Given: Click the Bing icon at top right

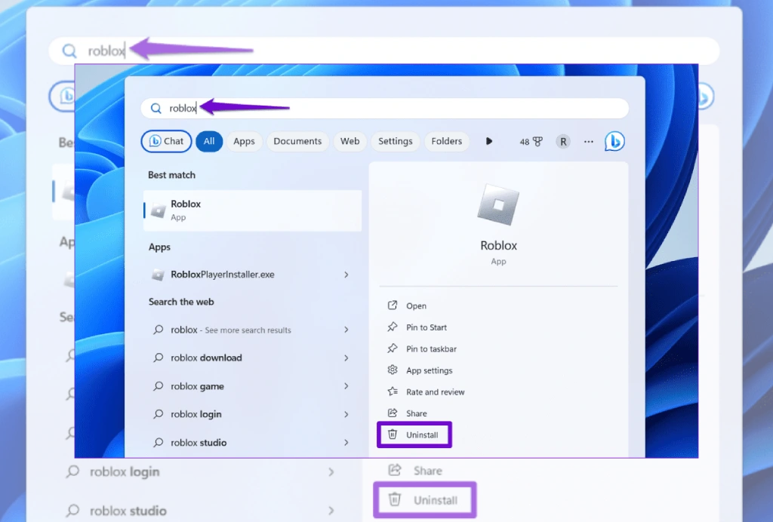Looking at the screenshot, I should pyautogui.click(x=614, y=141).
